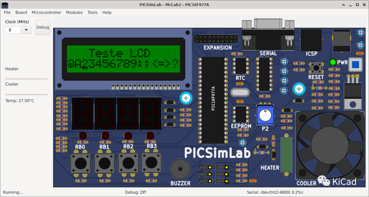Toggle the RB0 pushbutton
Image resolution: width=369 pixels, height=197 pixels.
[x=81, y=163]
